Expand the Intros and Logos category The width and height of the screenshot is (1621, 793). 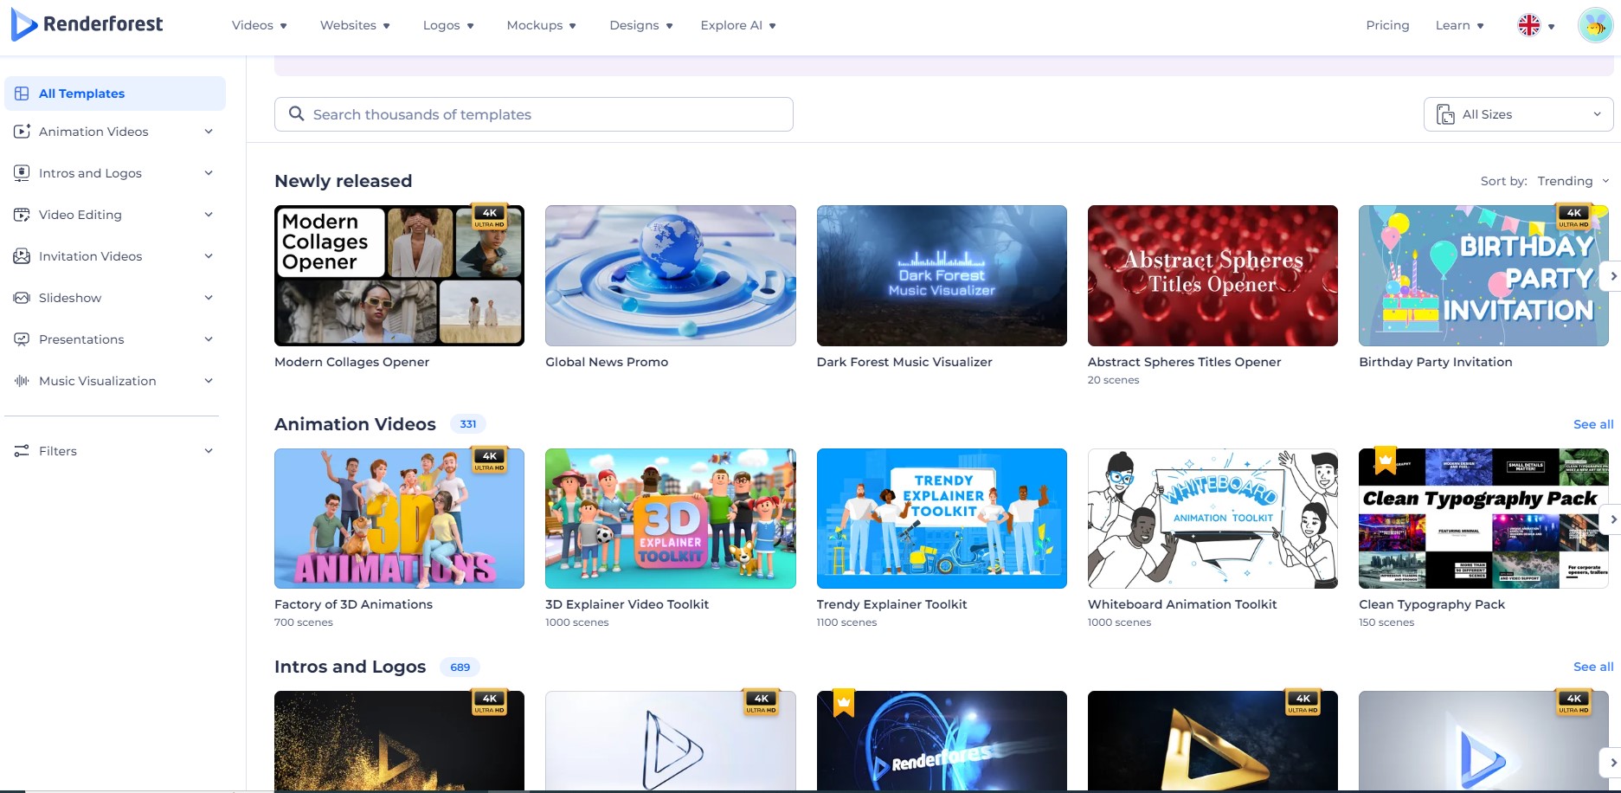pyautogui.click(x=208, y=173)
